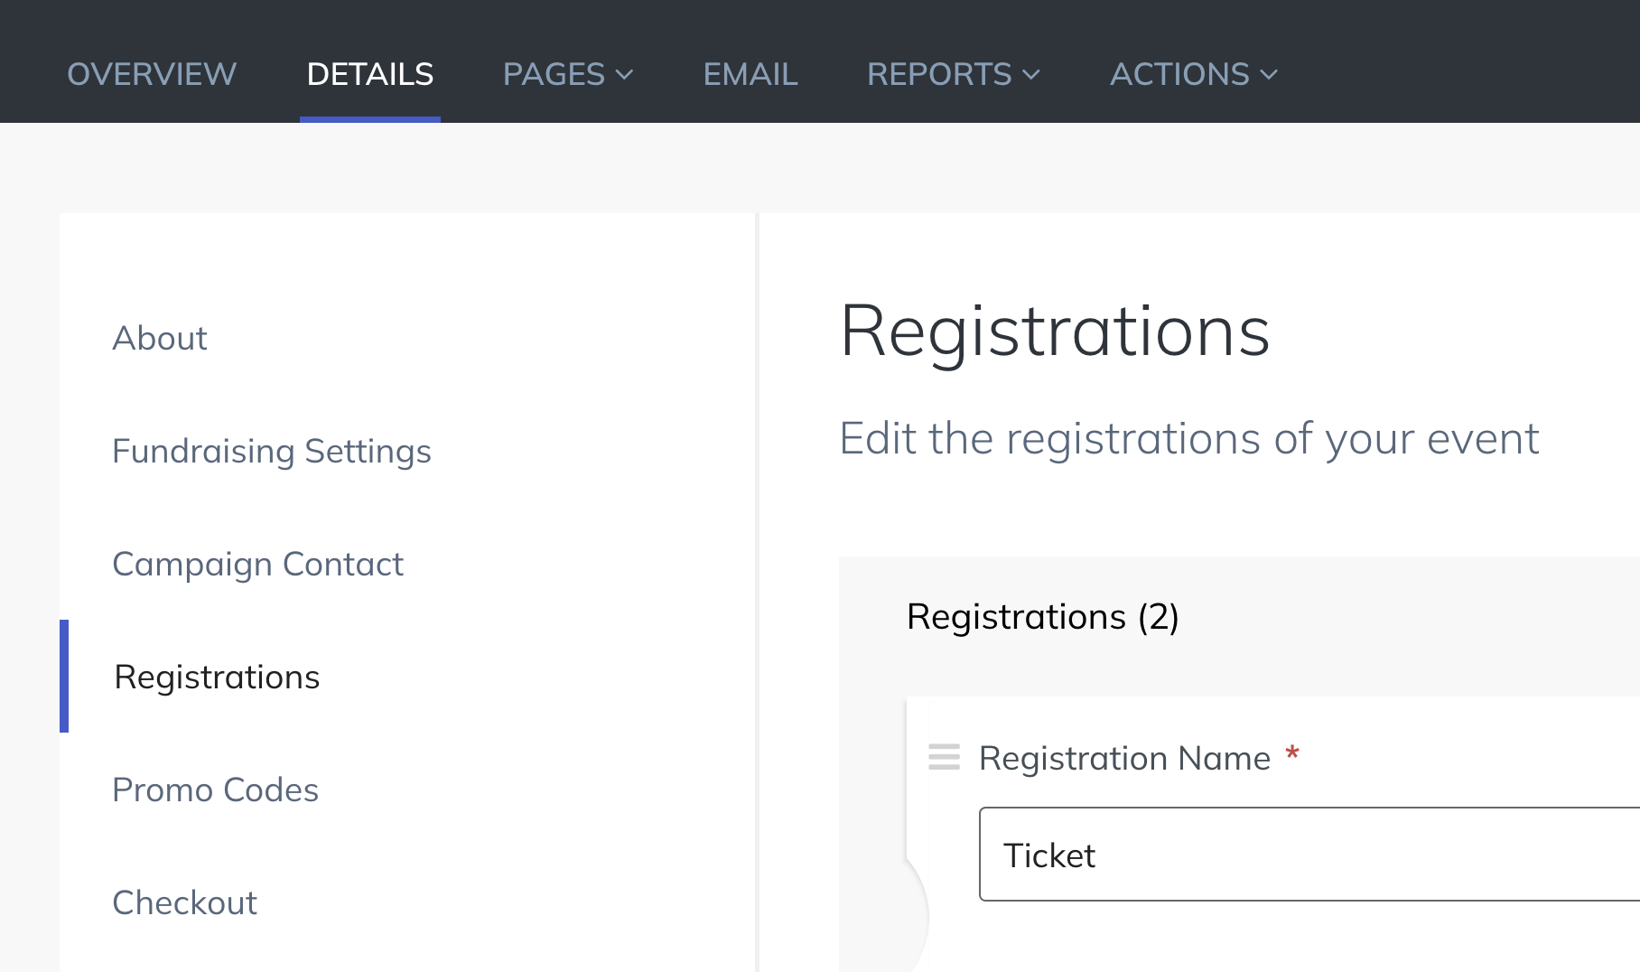The height and width of the screenshot is (972, 1640).
Task: Select the Registration Name field label
Action: point(1125,758)
